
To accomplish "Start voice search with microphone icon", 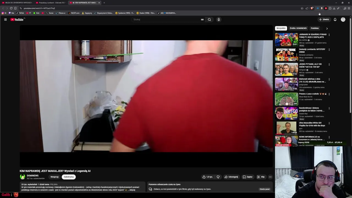I will (219, 20).
